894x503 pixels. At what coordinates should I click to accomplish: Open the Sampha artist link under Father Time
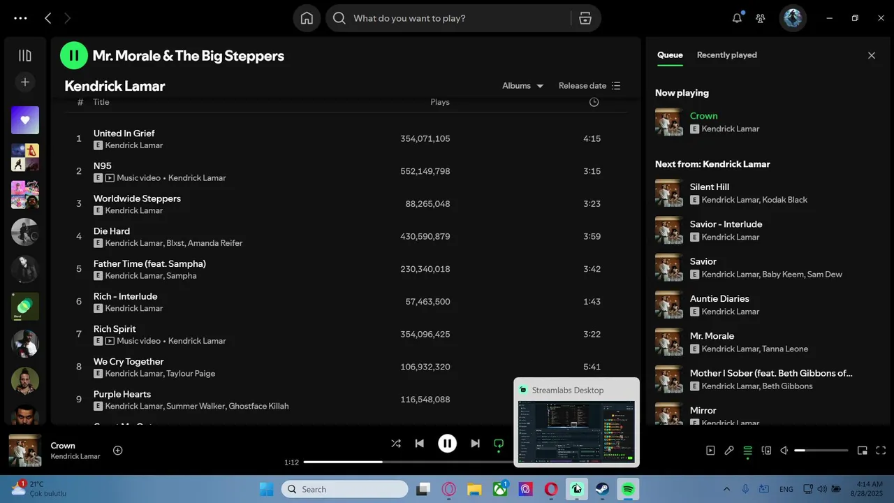point(181,276)
